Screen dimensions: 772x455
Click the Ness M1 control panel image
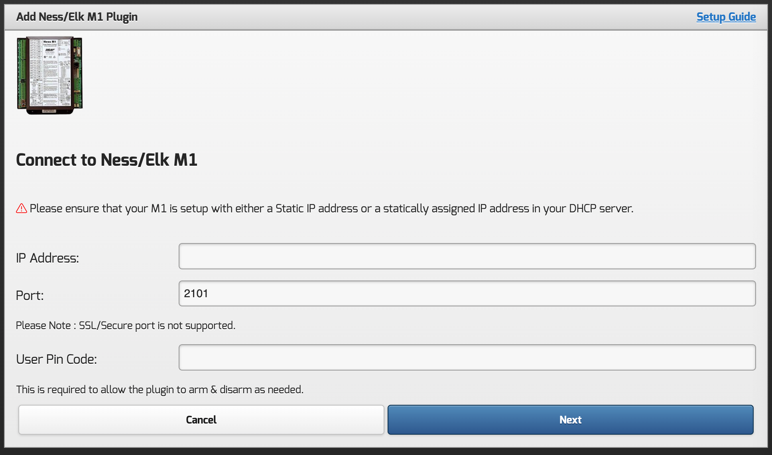(50, 75)
